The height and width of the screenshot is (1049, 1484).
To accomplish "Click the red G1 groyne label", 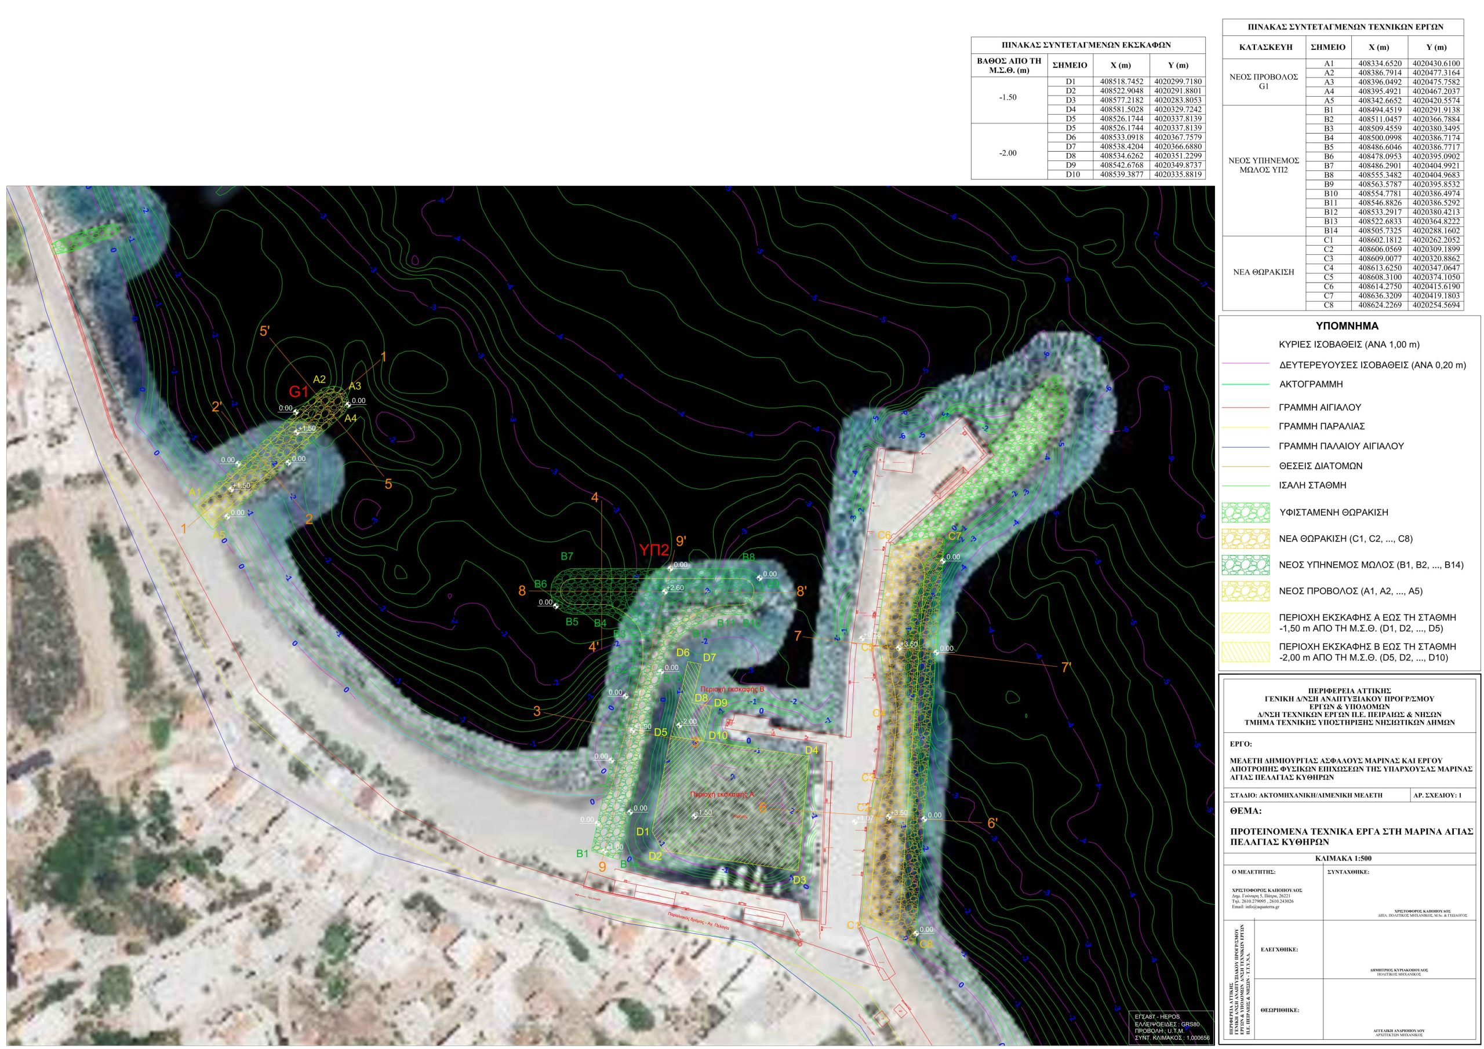I will (299, 392).
